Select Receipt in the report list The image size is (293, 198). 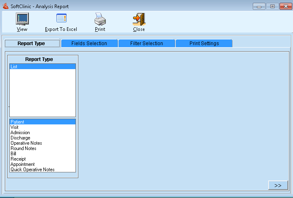(x=43, y=159)
